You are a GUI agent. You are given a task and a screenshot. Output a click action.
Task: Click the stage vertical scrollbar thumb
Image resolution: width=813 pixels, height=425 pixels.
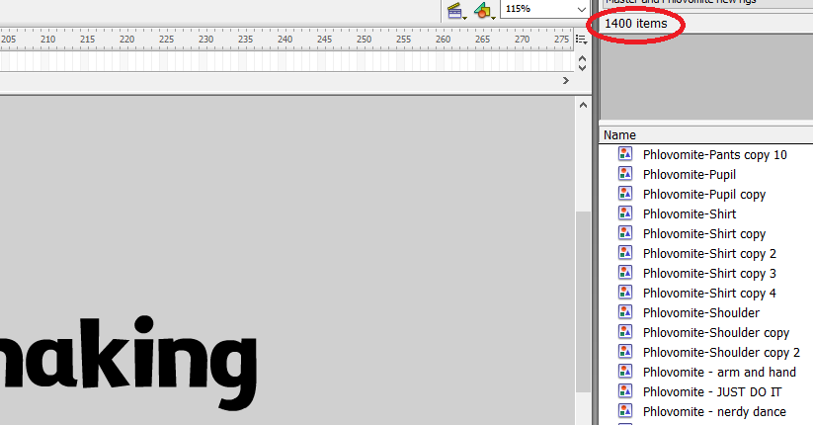point(583,302)
